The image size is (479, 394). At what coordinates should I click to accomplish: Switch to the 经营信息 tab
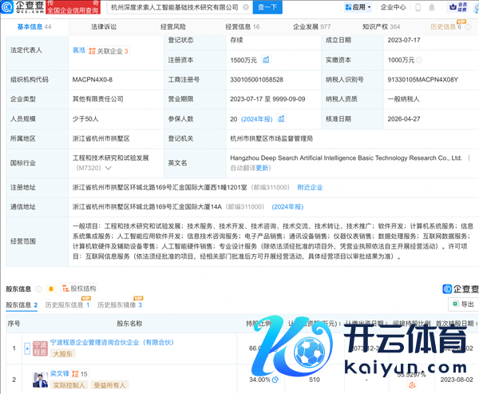pyautogui.click(x=243, y=27)
